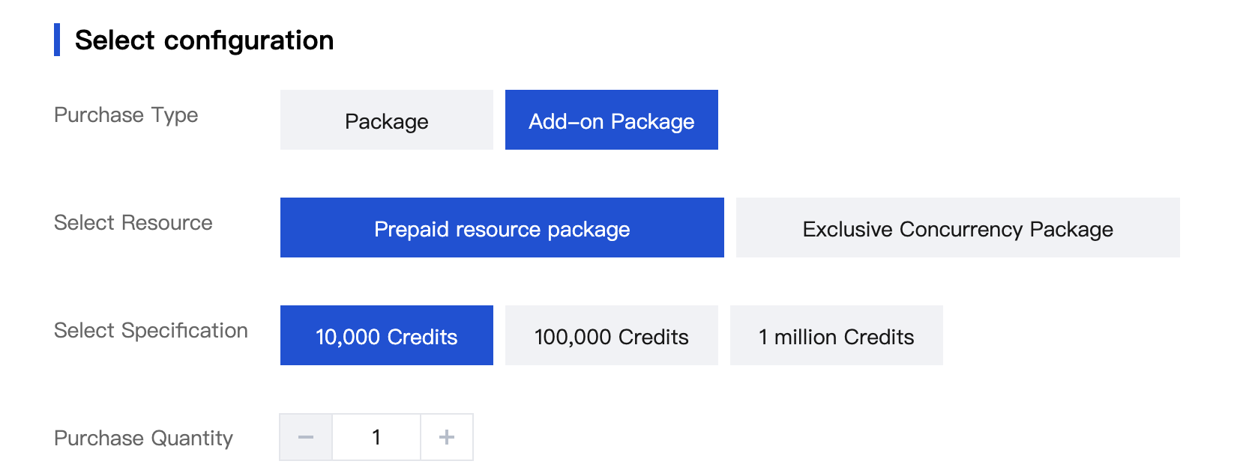1246x470 pixels.
Task: Focus the Purchase Quantity number field
Action: point(376,437)
